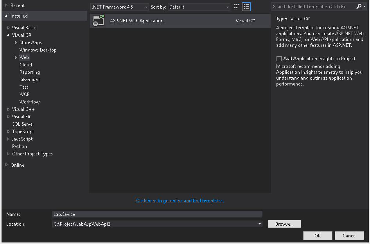Expand the JavaScript node

click(x=8, y=139)
